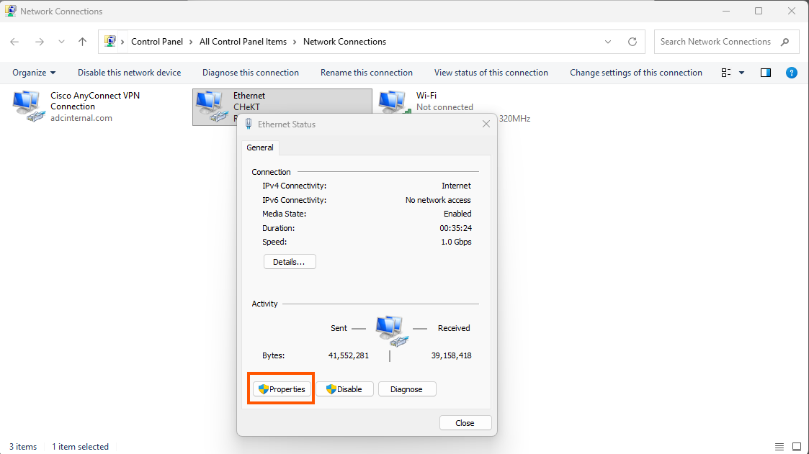
Task: Click the Wi-Fi Not connected status text
Action: pos(444,107)
